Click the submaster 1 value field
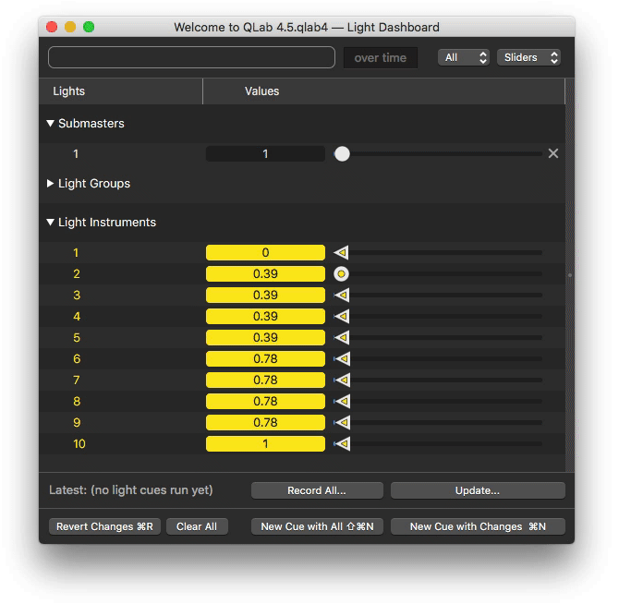This screenshot has width=619, height=604. [x=265, y=154]
